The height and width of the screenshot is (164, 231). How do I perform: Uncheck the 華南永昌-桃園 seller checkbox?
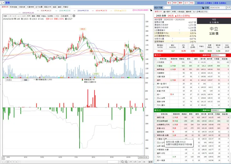tap(155, 135)
